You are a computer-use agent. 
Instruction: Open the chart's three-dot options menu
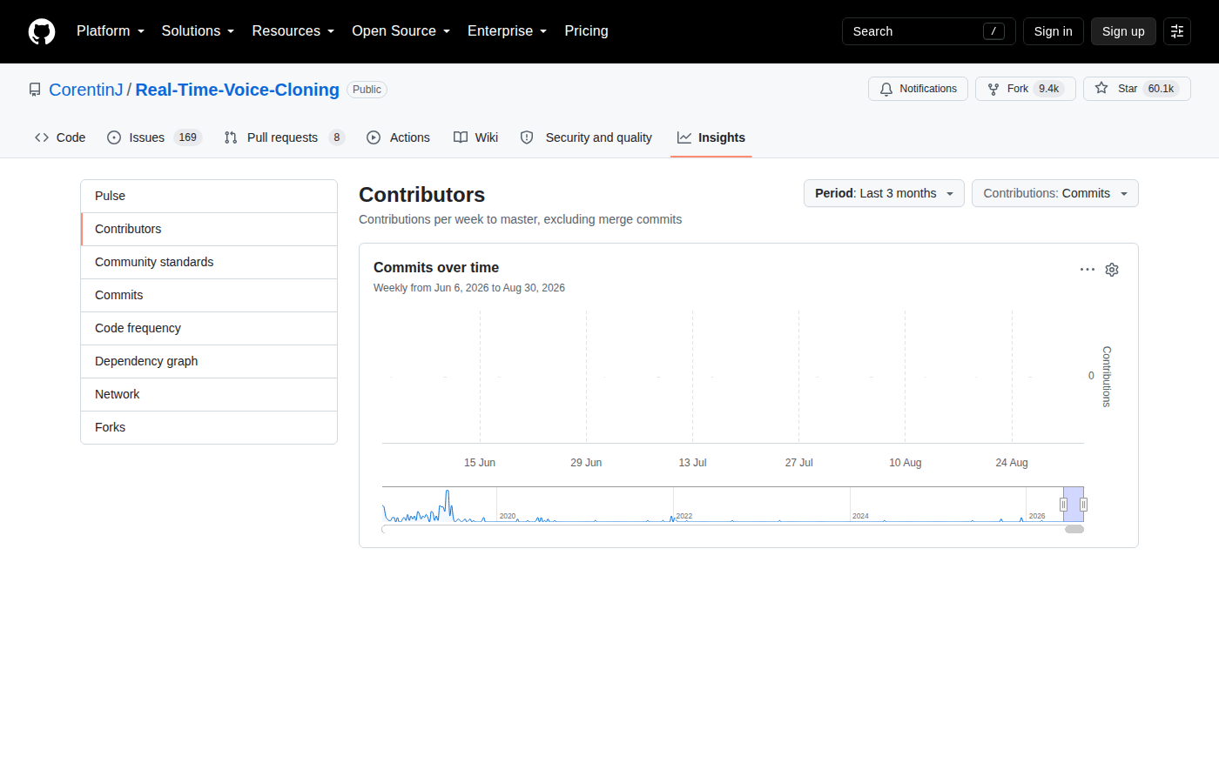pos(1088,270)
